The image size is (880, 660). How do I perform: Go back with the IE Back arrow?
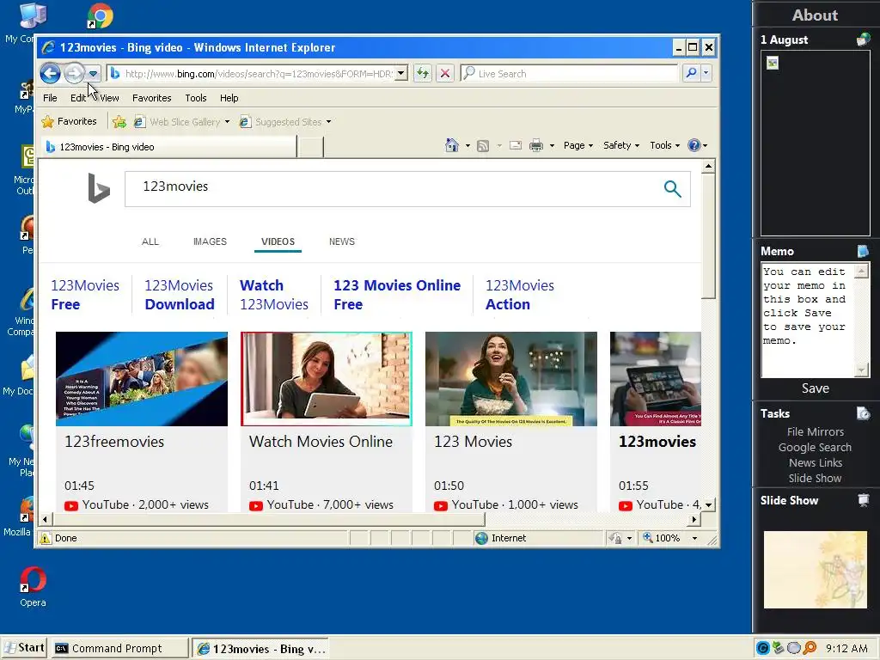pos(50,73)
